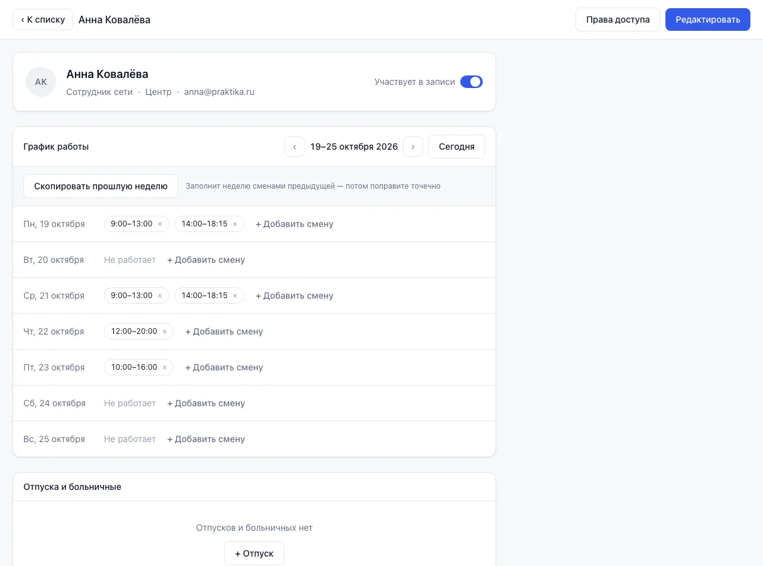Delete Friday's 10:00–16:00 shift
Screen dimensions: 763x566
click(x=165, y=367)
